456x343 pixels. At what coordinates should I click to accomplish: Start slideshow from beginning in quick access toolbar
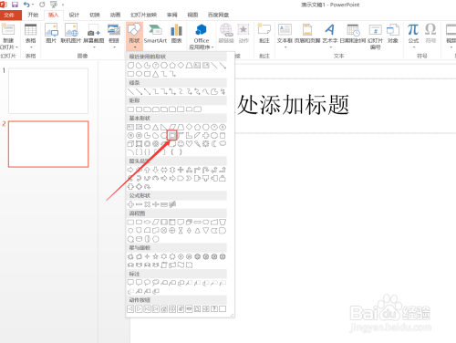click(x=54, y=5)
